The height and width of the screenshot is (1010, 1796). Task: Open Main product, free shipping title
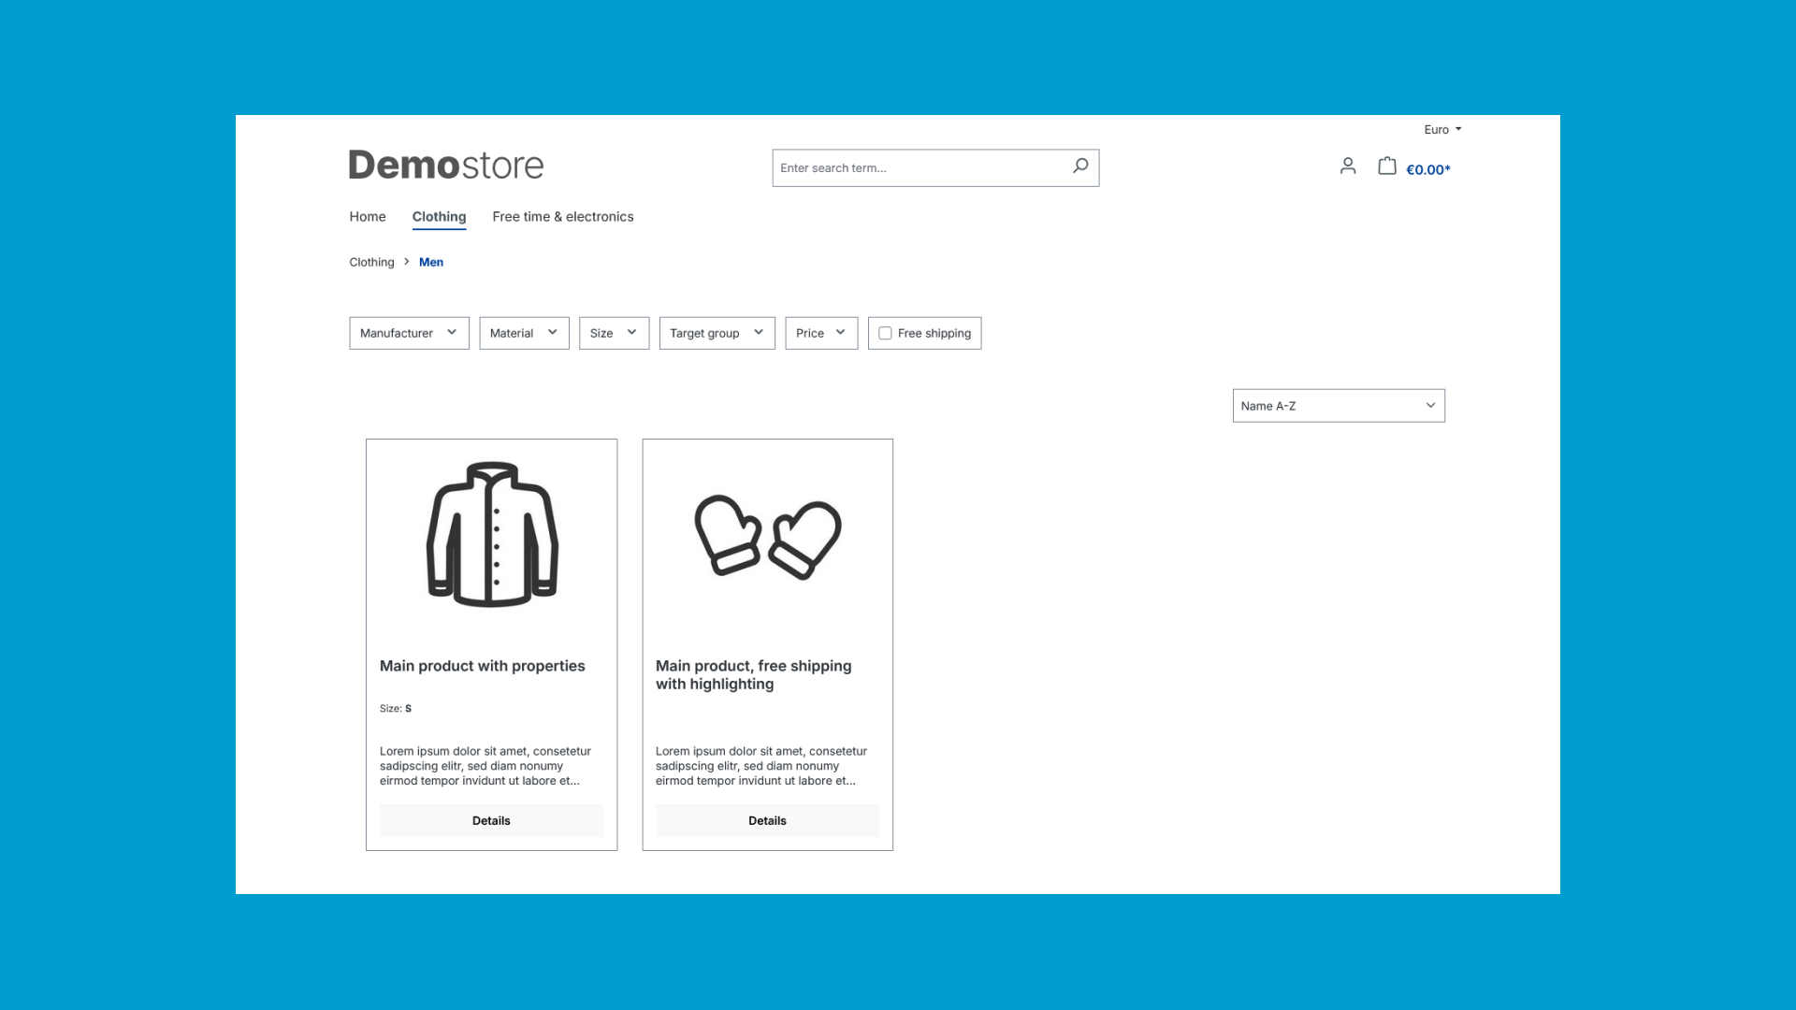(x=754, y=674)
